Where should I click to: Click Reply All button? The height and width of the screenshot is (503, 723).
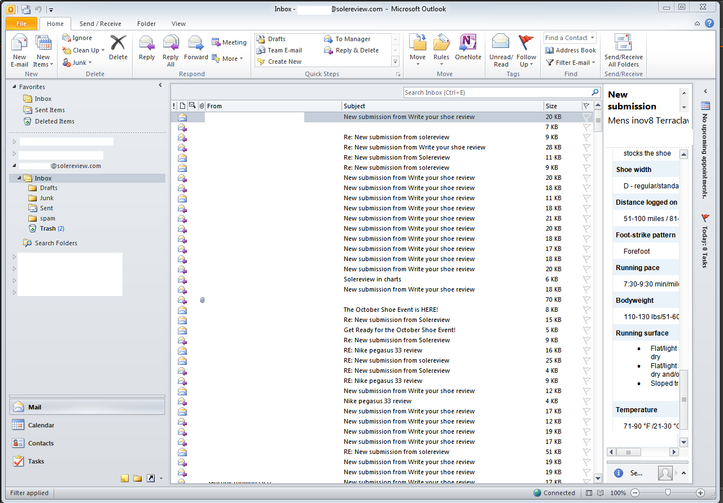[170, 51]
